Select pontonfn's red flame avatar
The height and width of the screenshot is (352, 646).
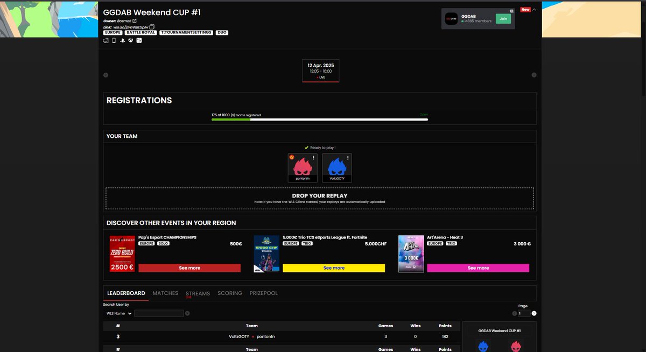pyautogui.click(x=303, y=165)
